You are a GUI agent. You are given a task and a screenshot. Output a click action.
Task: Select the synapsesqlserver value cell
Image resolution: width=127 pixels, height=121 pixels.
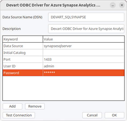click(84, 46)
